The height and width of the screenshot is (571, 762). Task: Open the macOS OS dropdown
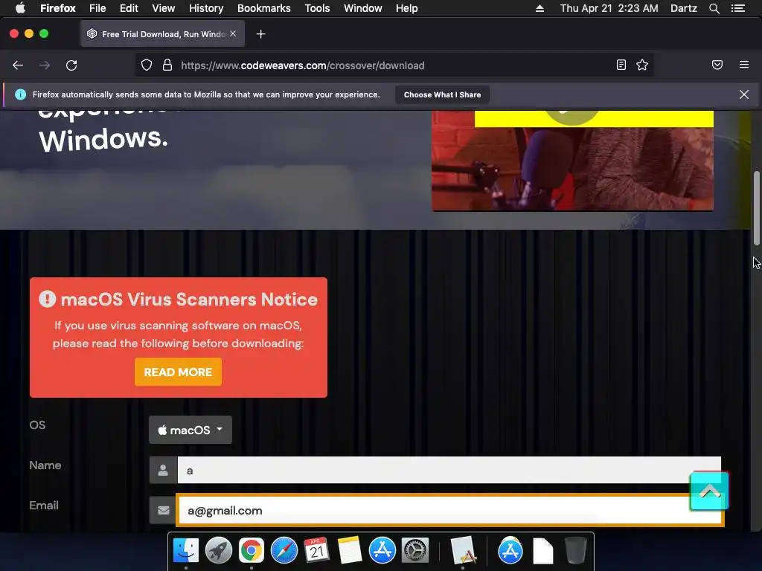point(190,430)
